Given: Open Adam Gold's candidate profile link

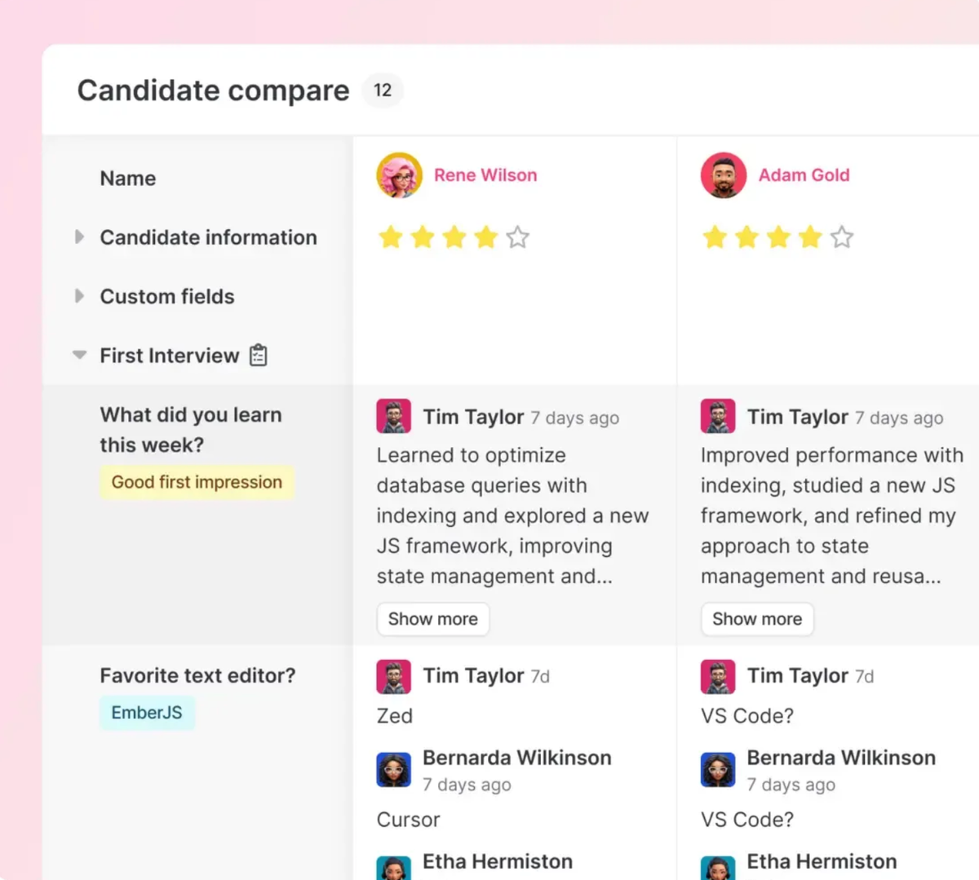Looking at the screenshot, I should (x=804, y=175).
